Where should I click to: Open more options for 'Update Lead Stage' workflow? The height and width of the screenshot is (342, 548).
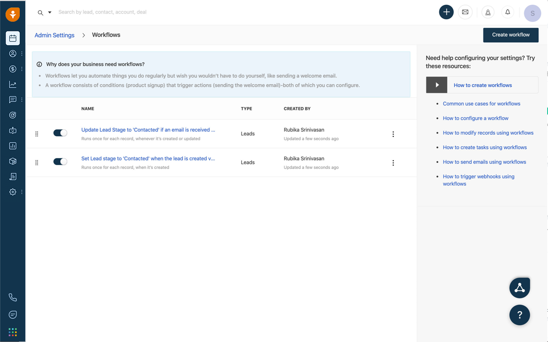(393, 134)
